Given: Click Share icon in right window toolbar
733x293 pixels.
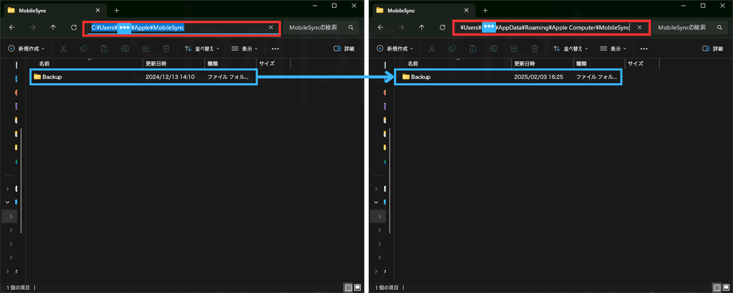Looking at the screenshot, I should click(514, 49).
